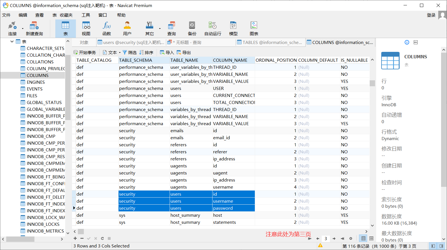
Task: Go to the previous page arrow
Action: click(x=318, y=238)
